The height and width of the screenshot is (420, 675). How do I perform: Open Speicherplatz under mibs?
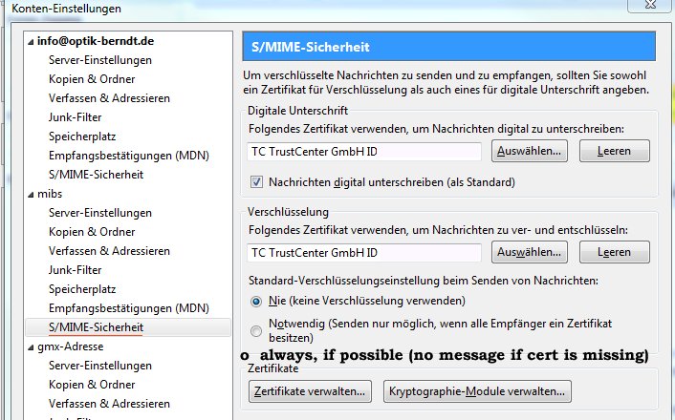pos(82,289)
